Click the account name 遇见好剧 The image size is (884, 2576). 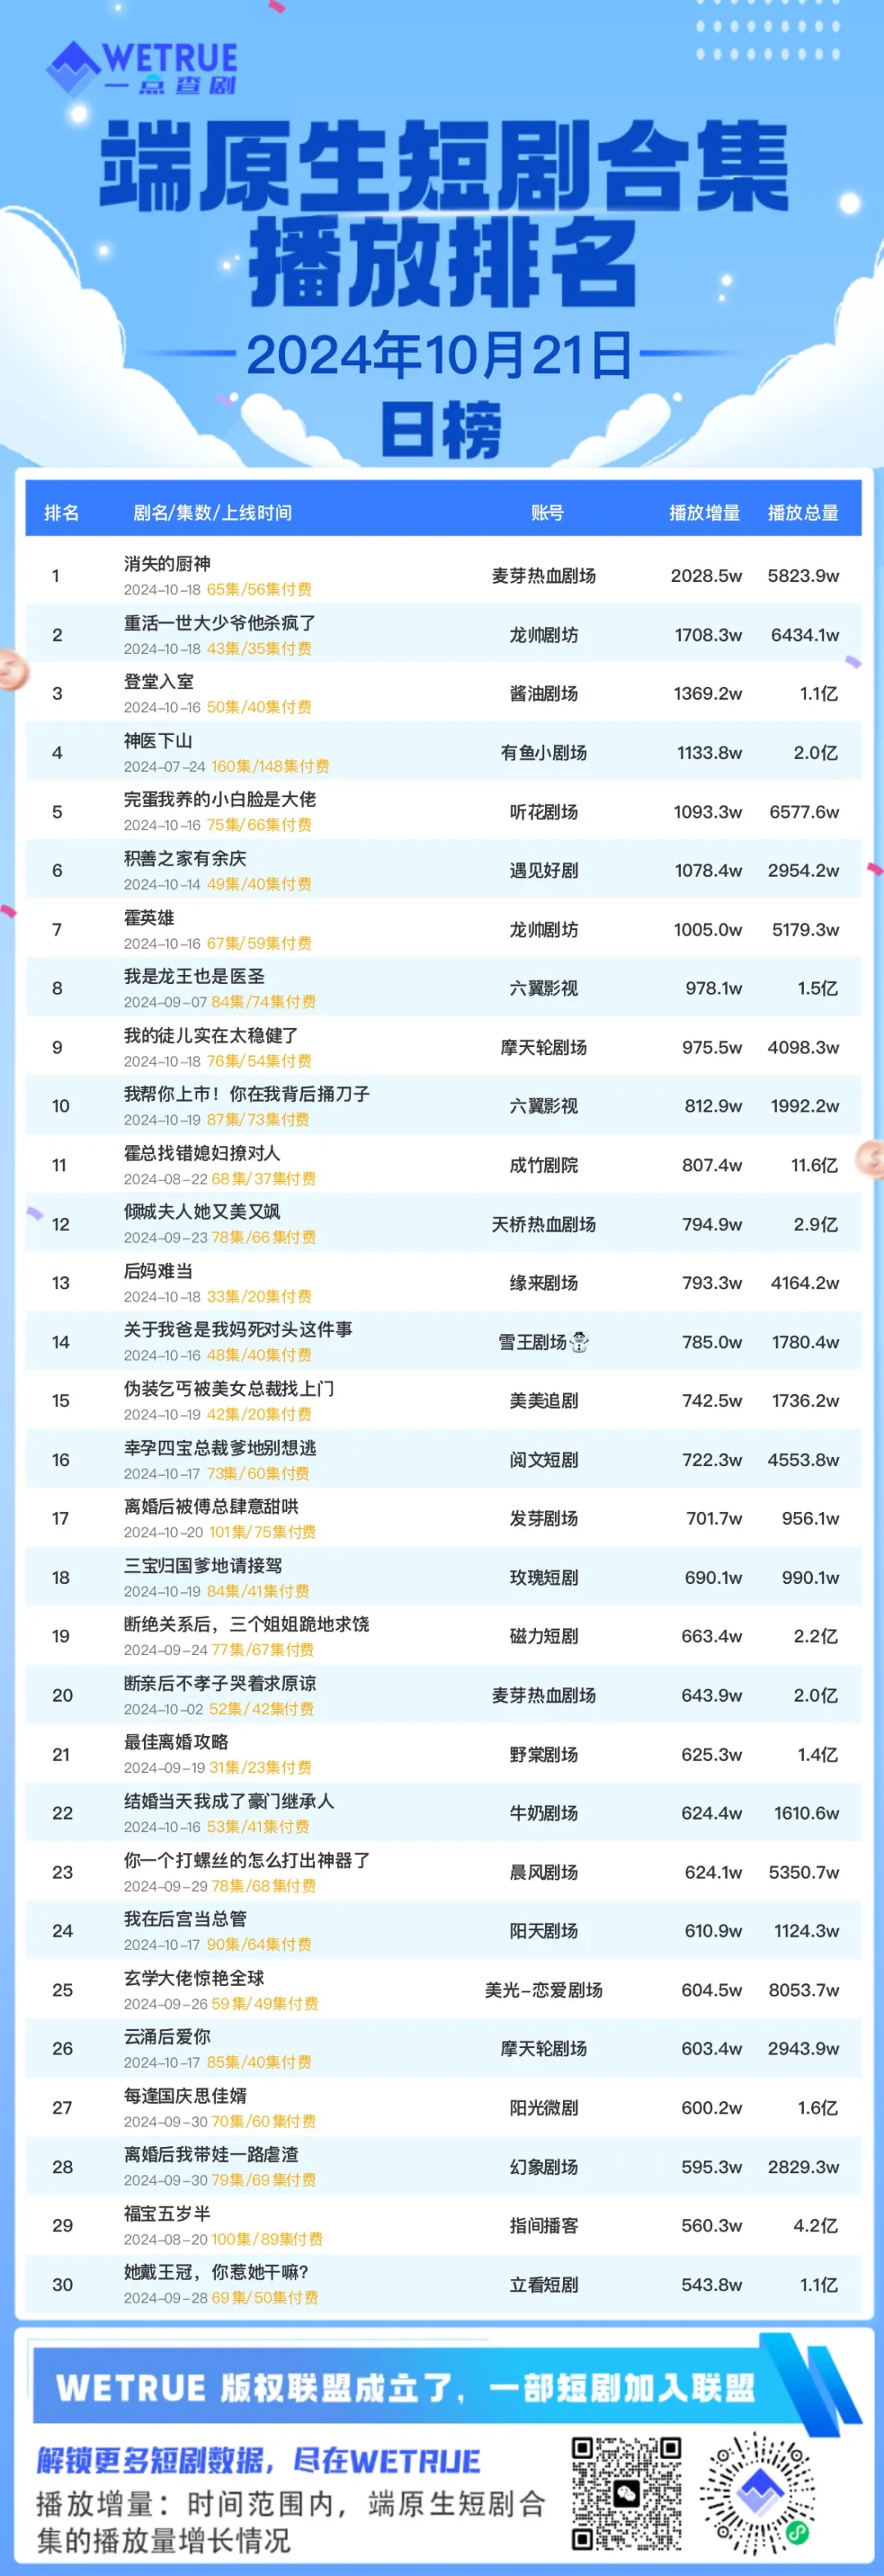coord(544,871)
